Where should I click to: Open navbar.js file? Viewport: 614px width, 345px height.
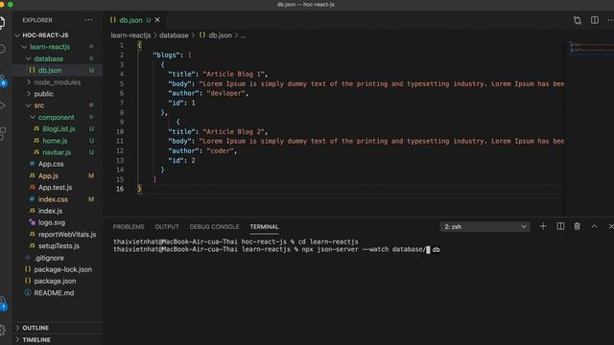click(57, 152)
